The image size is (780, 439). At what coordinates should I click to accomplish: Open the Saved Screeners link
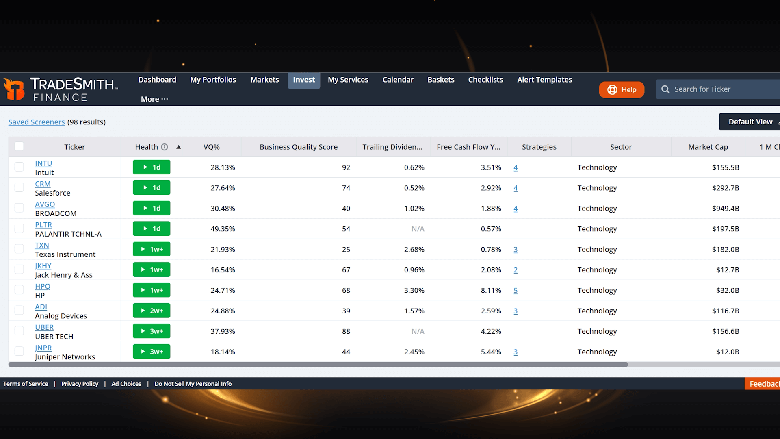[x=36, y=122]
